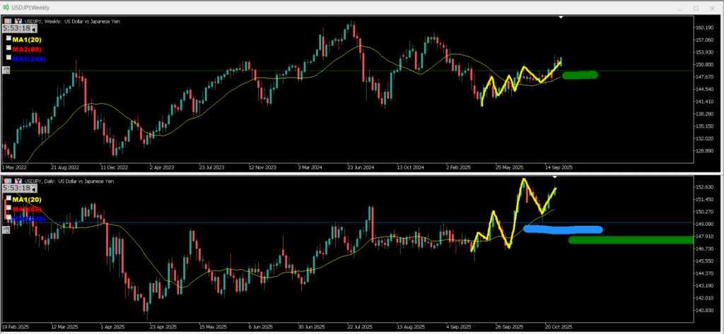The width and height of the screenshot is (724, 334).
Task: Click the 5:53:18 timer on Weekly chart
Action: click(16, 29)
